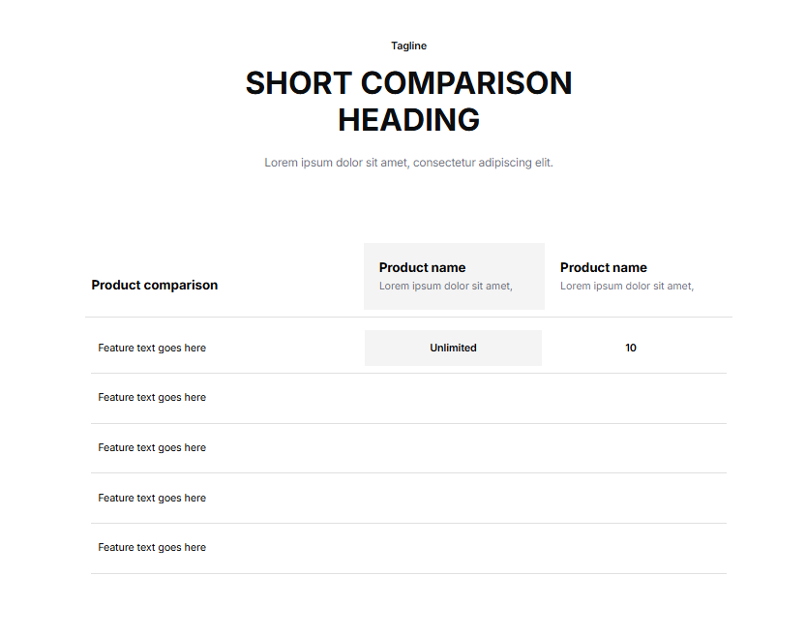Viewport: 806px width, 637px height.
Task: Click the empty cell below the Unlimited value
Action: (453, 398)
